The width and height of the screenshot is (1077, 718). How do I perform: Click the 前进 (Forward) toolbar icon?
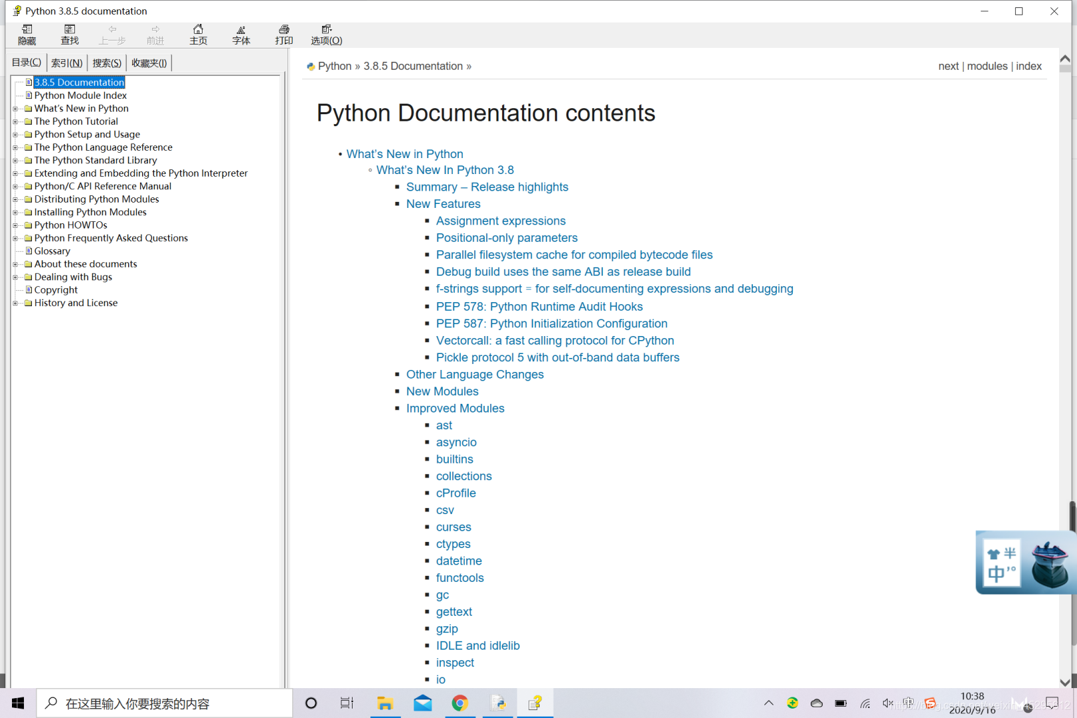(x=155, y=35)
